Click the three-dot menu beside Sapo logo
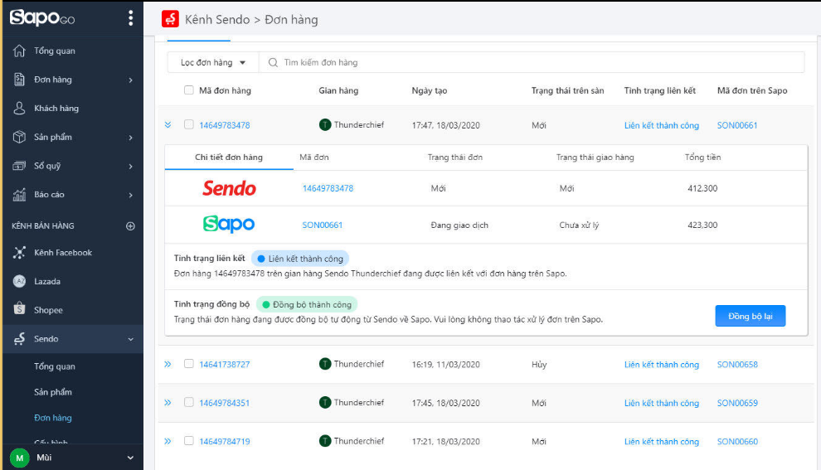The width and height of the screenshot is (821, 470). click(130, 18)
